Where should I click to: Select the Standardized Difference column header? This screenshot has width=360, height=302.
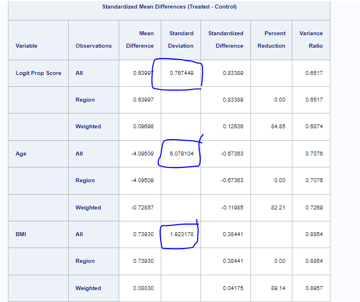[225, 40]
